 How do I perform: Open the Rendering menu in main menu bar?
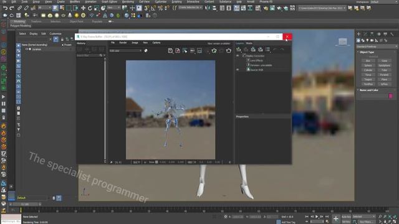click(128, 1)
